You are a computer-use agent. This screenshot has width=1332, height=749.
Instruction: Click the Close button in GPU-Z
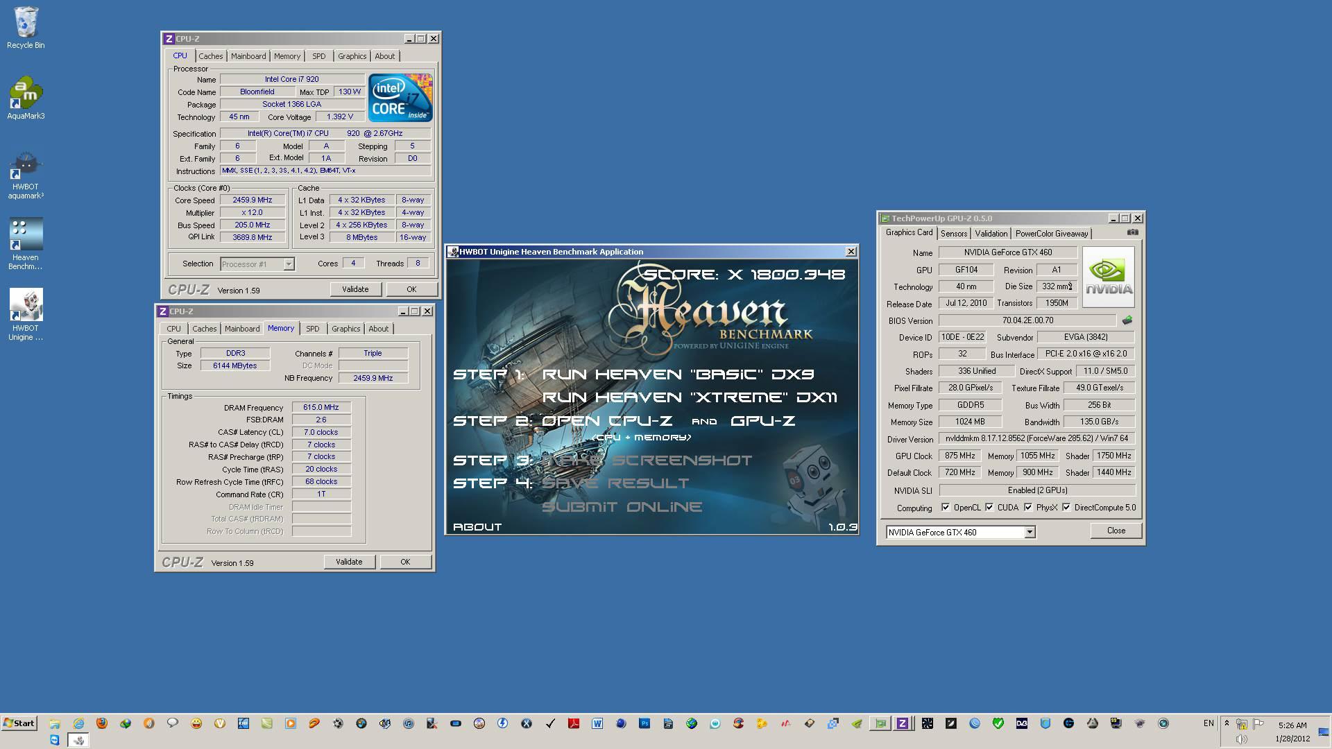coord(1116,531)
